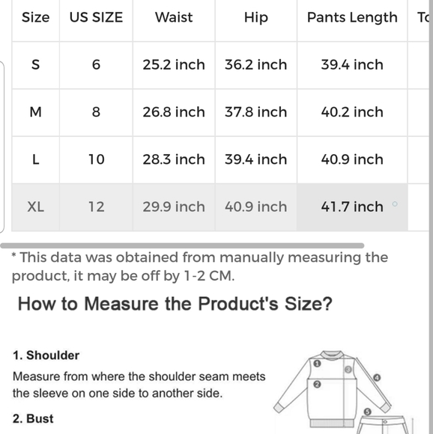433x434 pixels.
Task: Click marker 5 above the pants diagram
Action: (x=367, y=412)
